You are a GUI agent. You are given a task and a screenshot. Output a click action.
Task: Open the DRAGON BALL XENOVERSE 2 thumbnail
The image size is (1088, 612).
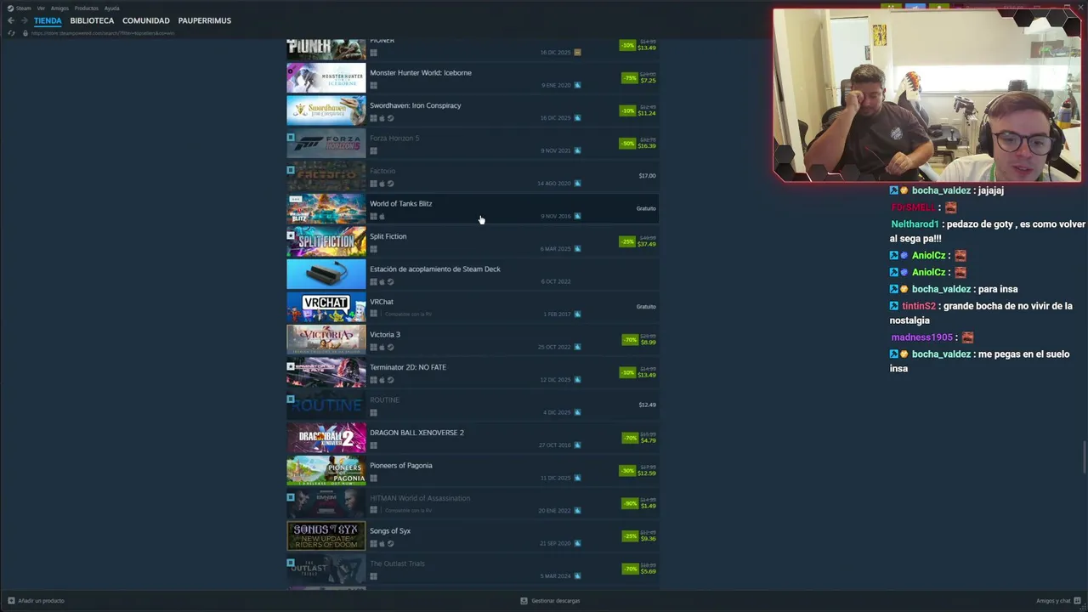click(x=326, y=438)
